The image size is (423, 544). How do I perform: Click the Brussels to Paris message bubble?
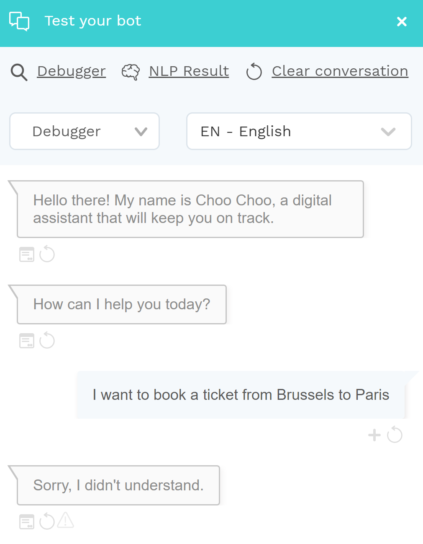point(241,395)
